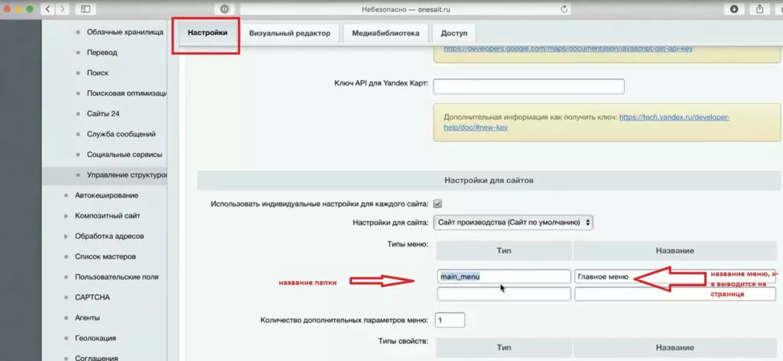Click the privacy shield icon beside address bar
The width and height of the screenshot is (783, 361).
click(x=225, y=8)
